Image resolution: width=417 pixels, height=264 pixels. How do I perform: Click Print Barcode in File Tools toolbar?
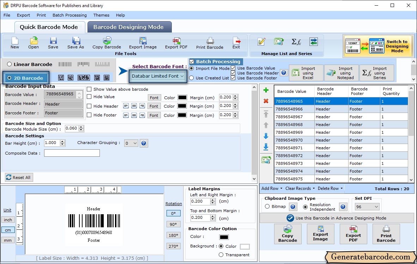click(210, 43)
